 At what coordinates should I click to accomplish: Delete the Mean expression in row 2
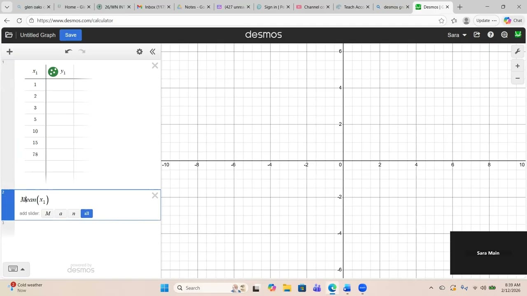tap(155, 196)
